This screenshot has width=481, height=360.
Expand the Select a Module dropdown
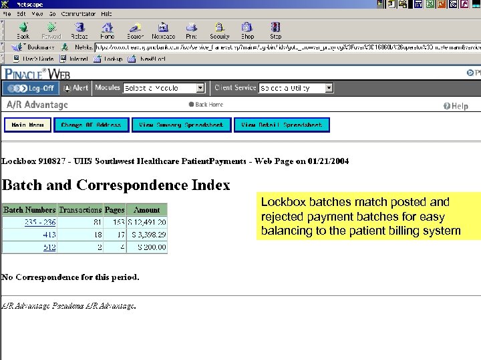(200, 88)
